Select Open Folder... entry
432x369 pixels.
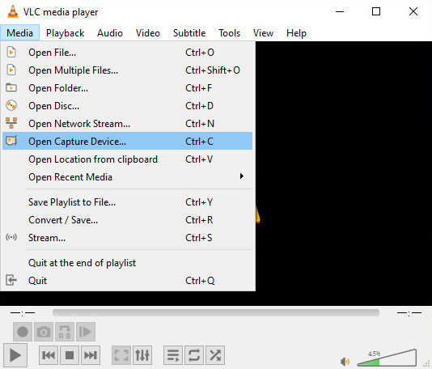[127, 87]
